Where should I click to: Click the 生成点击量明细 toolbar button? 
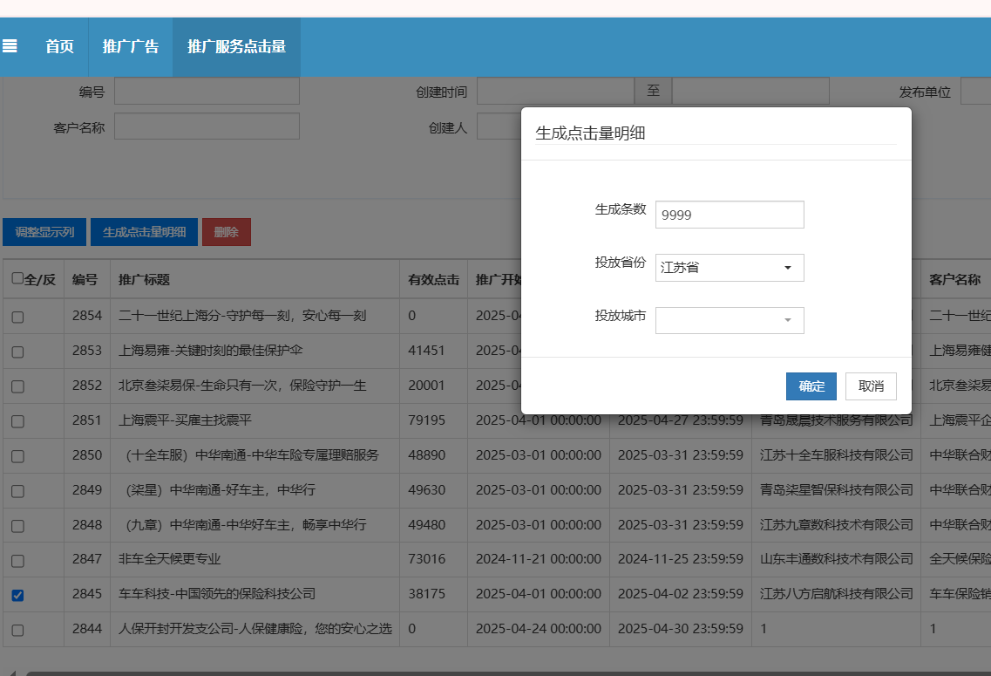144,232
